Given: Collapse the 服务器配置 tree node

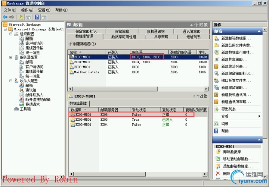Looking at the screenshot, I should [10, 57].
